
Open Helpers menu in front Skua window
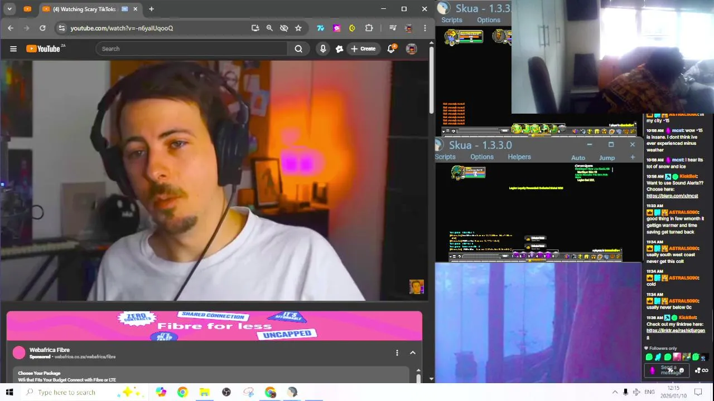click(x=519, y=157)
